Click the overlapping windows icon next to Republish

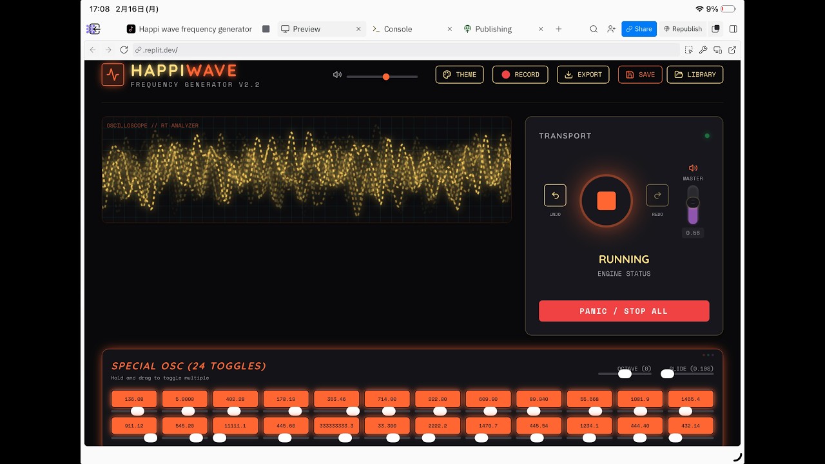(x=715, y=29)
